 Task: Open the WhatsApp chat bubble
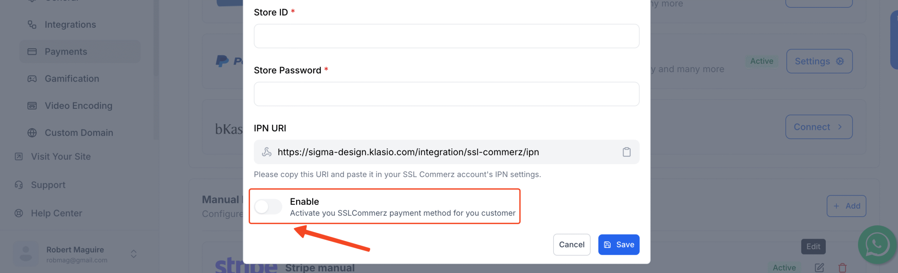pyautogui.click(x=877, y=245)
